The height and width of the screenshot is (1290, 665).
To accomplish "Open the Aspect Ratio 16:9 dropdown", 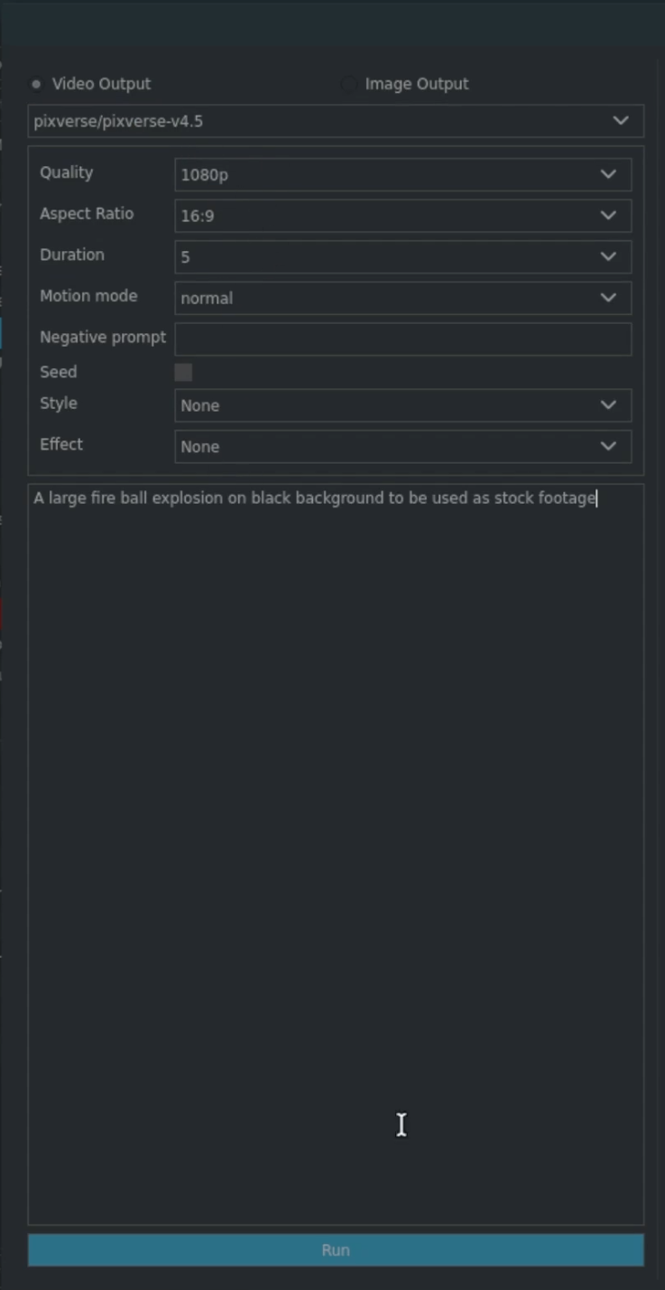I will 402,216.
